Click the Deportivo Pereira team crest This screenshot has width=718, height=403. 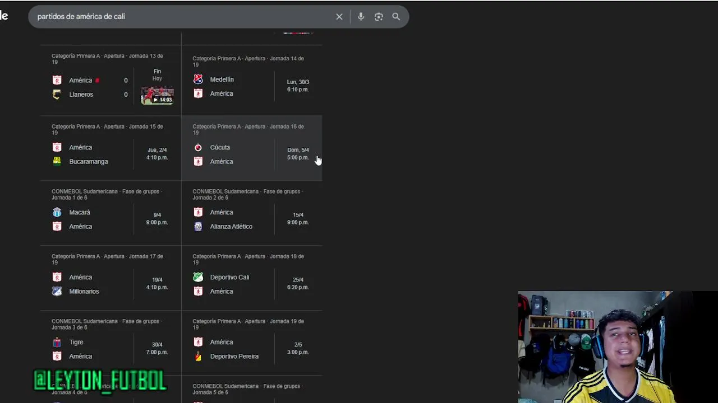(198, 356)
